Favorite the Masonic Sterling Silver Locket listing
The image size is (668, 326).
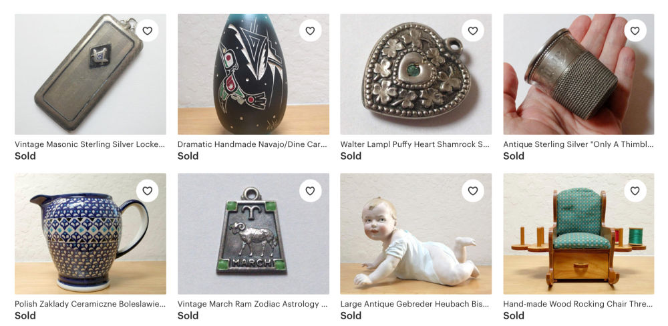pos(148,31)
